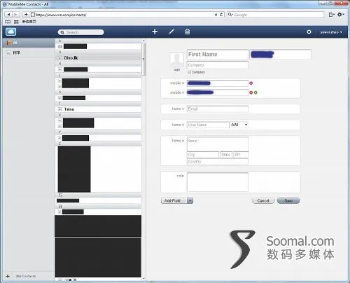The image size is (350, 283).
Task: Click the add group plus at bottom-left
Action: click(x=8, y=276)
